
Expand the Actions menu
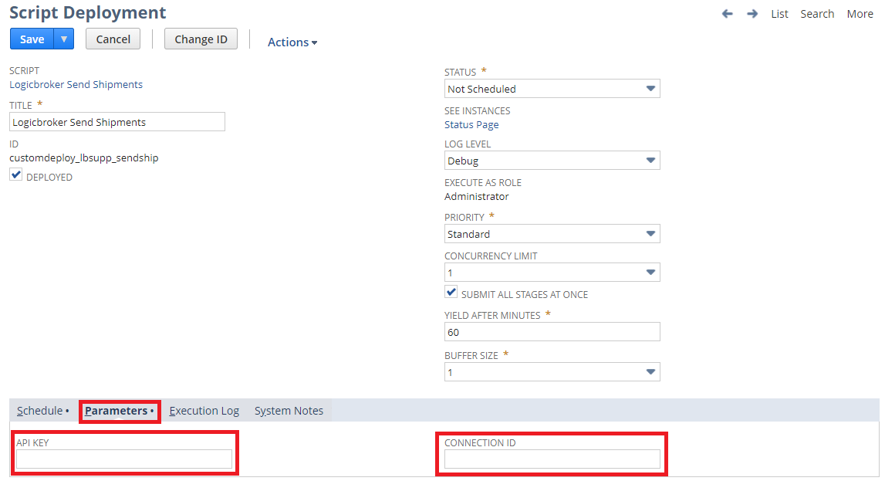point(292,42)
